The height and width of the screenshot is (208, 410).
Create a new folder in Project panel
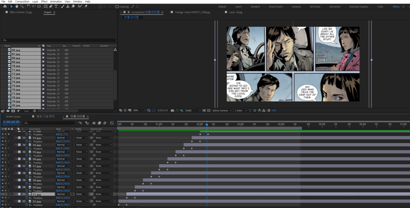(x=8, y=111)
